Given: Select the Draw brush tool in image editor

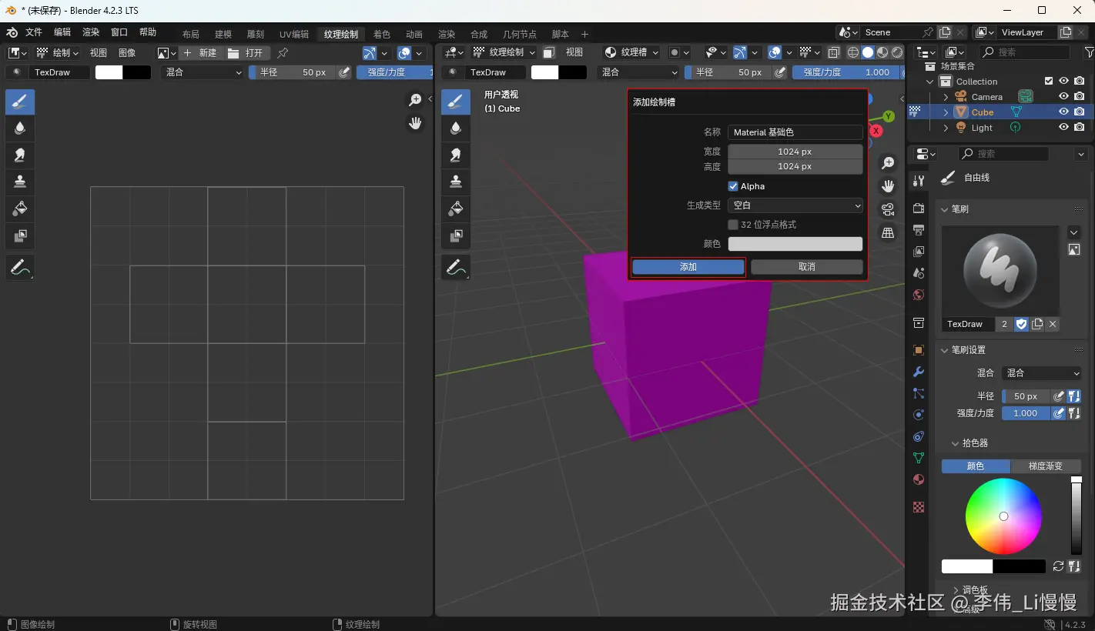Looking at the screenshot, I should (20, 101).
